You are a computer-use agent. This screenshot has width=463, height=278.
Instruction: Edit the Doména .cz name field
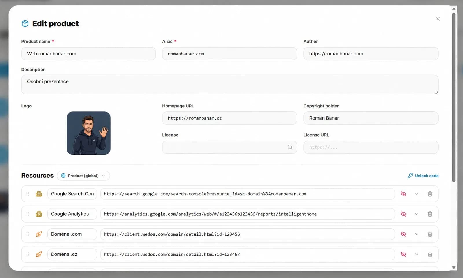(72, 254)
